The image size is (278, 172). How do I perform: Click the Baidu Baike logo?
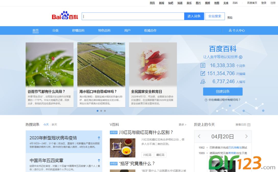pyautogui.click(x=65, y=16)
